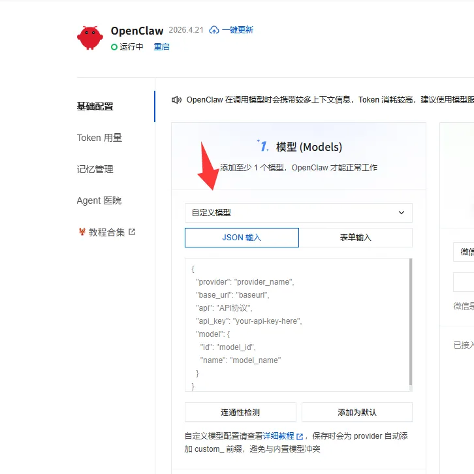Open the Token 用量 sidebar tab
474x474 pixels.
point(99,138)
